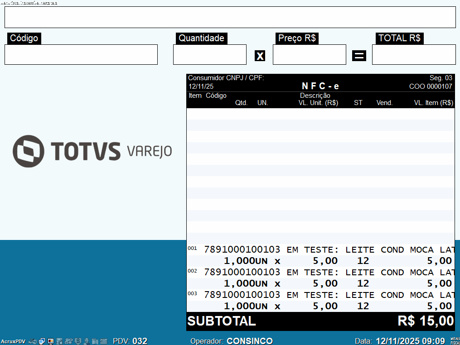
Task: Click the AcruxPDV label
Action: click(x=13, y=341)
